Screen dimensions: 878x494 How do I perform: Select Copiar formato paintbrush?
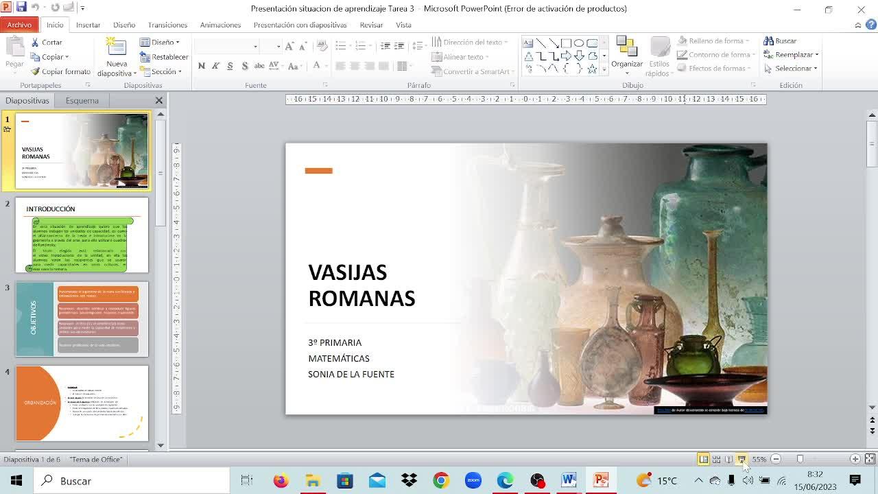pos(35,71)
